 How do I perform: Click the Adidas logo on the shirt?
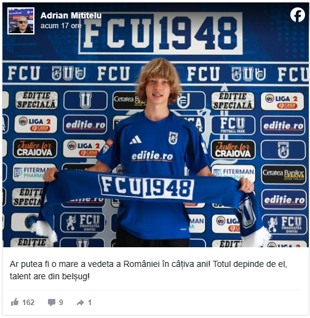tap(135, 140)
